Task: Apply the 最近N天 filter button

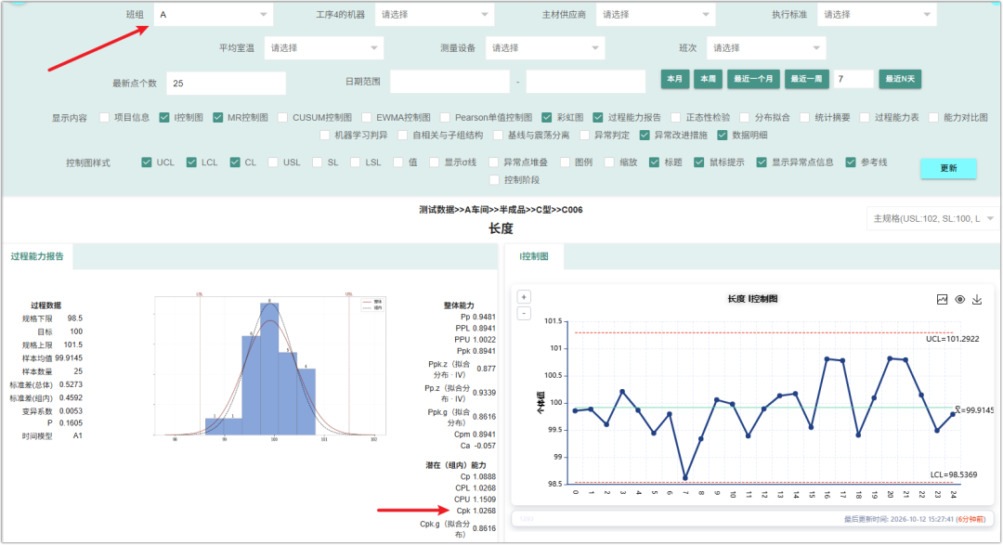Action: tap(900, 79)
